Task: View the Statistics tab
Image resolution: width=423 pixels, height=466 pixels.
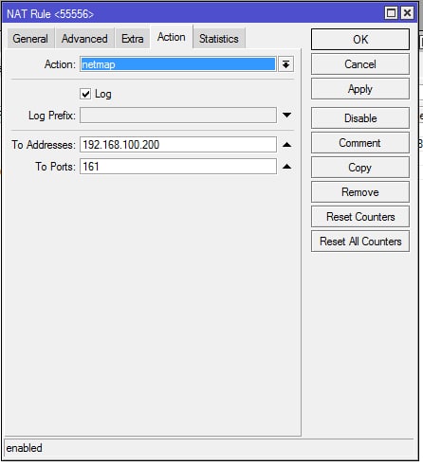Action: point(219,39)
